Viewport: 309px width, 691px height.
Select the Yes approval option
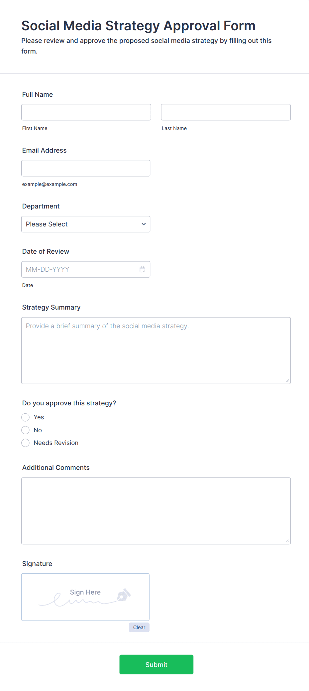pyautogui.click(x=26, y=417)
